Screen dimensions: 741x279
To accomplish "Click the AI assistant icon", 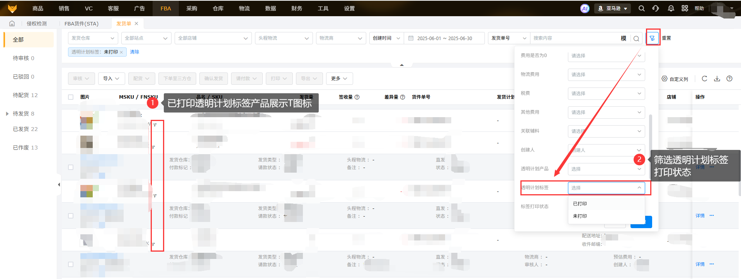I will 585,8.
